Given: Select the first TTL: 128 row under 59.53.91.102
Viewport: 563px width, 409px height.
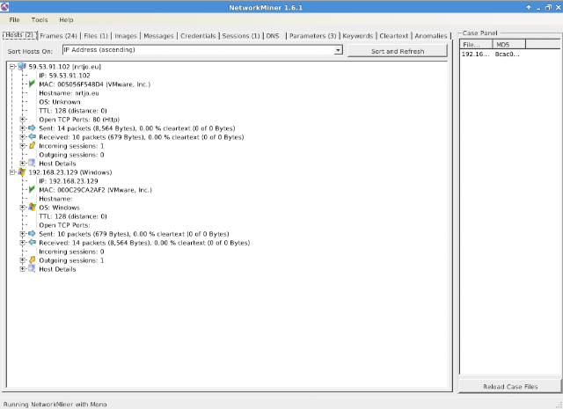Looking at the screenshot, I should 73,111.
